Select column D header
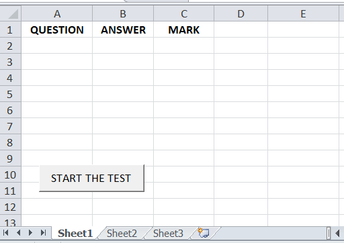Image resolution: width=344 pixels, height=243 pixels. [241, 13]
